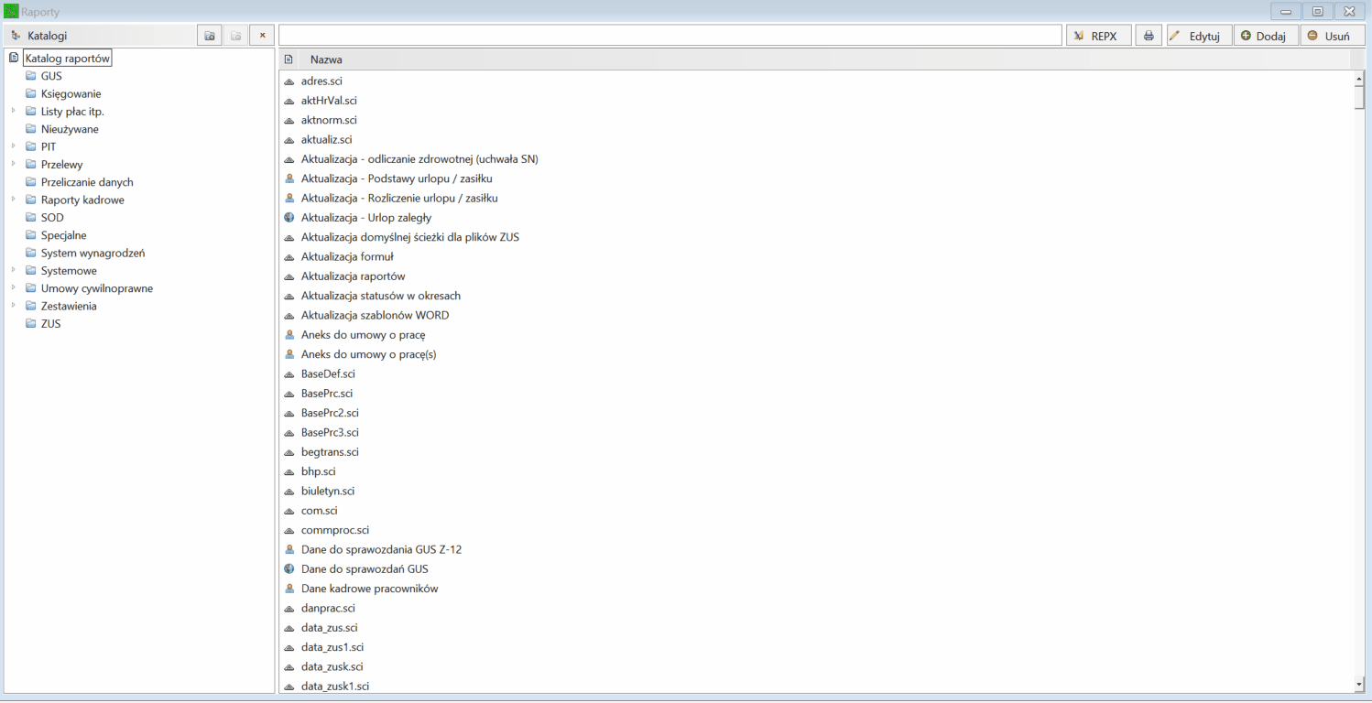Click the Katalogi panel tree icon
Image resolution: width=1372 pixels, height=703 pixels.
16,36
